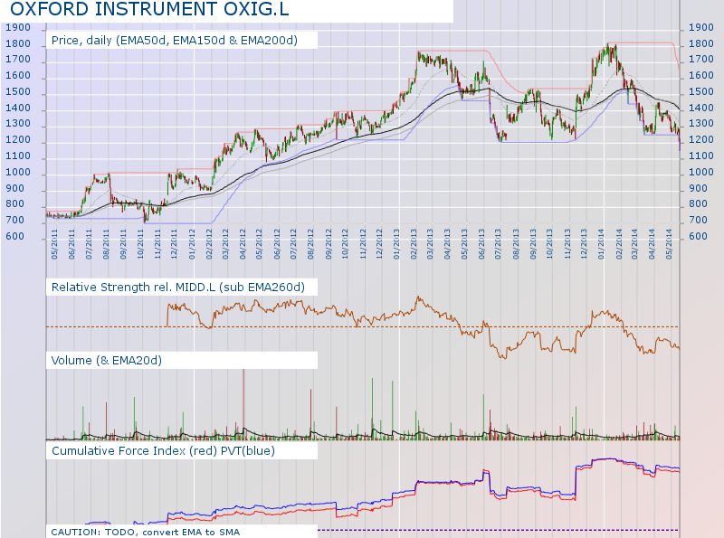Select the 09/2012 date label
Screen dimensions: 724x538
(329, 244)
